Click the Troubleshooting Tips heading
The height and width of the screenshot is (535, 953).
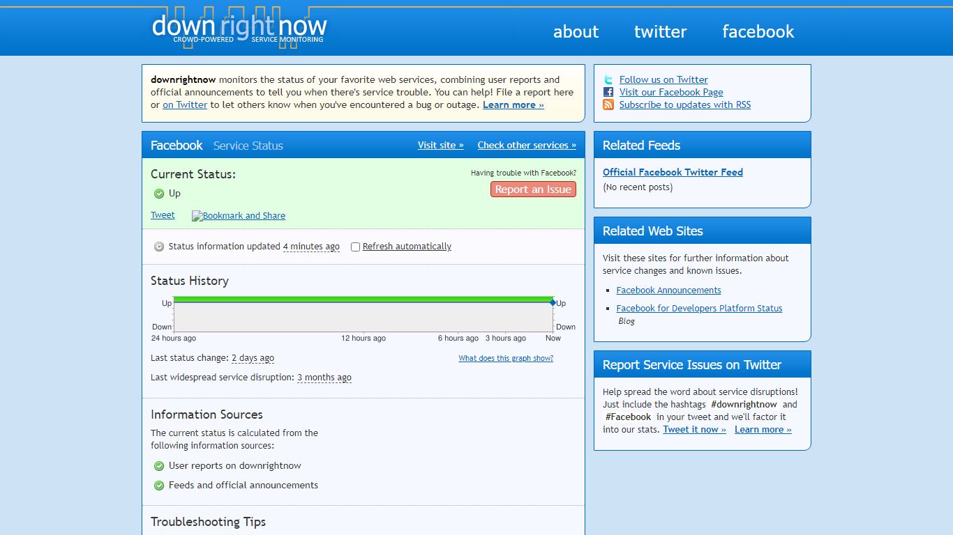pyautogui.click(x=208, y=522)
